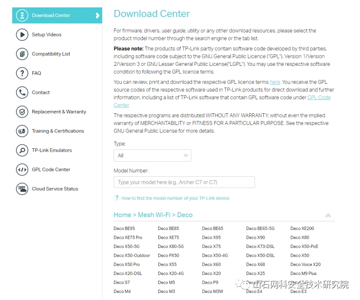Select the Deco M5 model

[166, 282]
